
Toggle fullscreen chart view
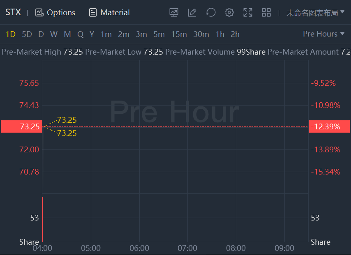248,12
